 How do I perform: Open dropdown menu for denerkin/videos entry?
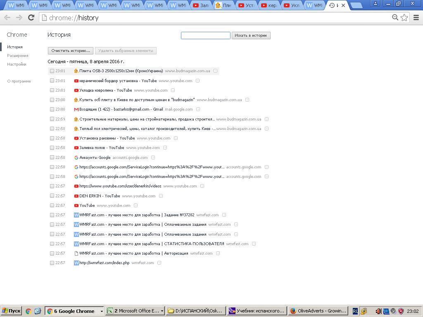pyautogui.click(x=202, y=186)
